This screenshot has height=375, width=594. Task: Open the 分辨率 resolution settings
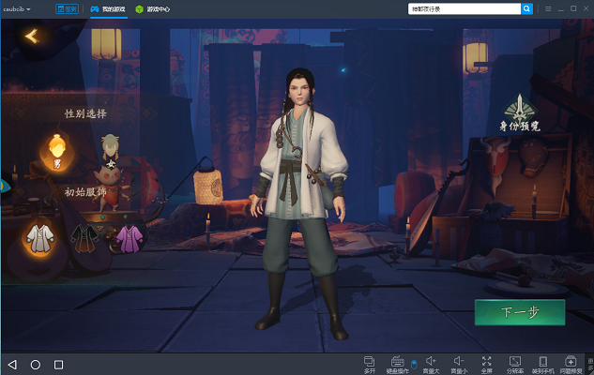515,365
